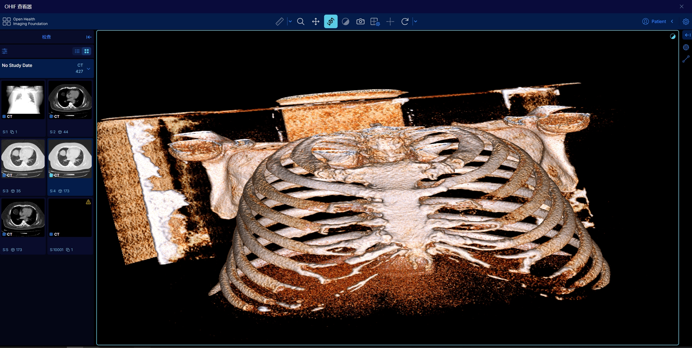Capture viewport with camera icon
Viewport: 692px width, 348px height.
tap(360, 21)
